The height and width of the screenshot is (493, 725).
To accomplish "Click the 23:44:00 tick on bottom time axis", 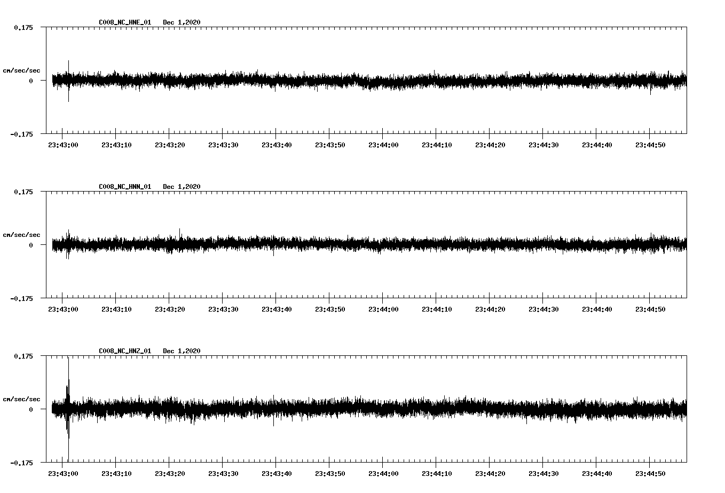I will point(384,473).
